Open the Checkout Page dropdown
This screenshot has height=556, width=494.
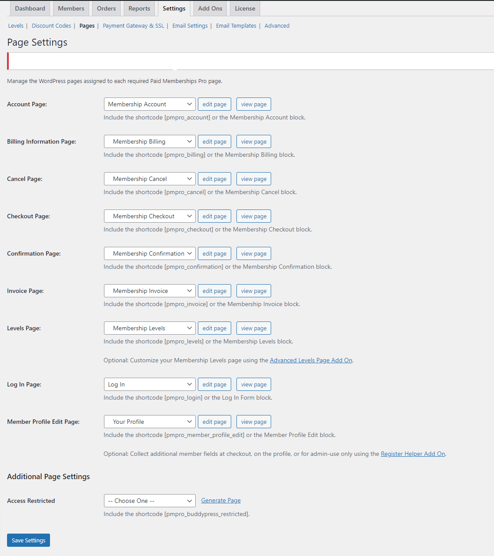(150, 216)
